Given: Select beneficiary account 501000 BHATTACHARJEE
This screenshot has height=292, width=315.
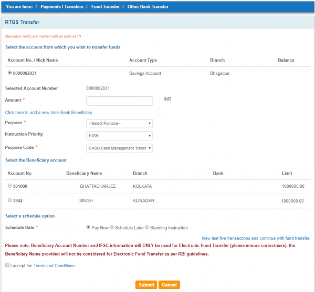Looking at the screenshot, I should (x=10, y=186).
